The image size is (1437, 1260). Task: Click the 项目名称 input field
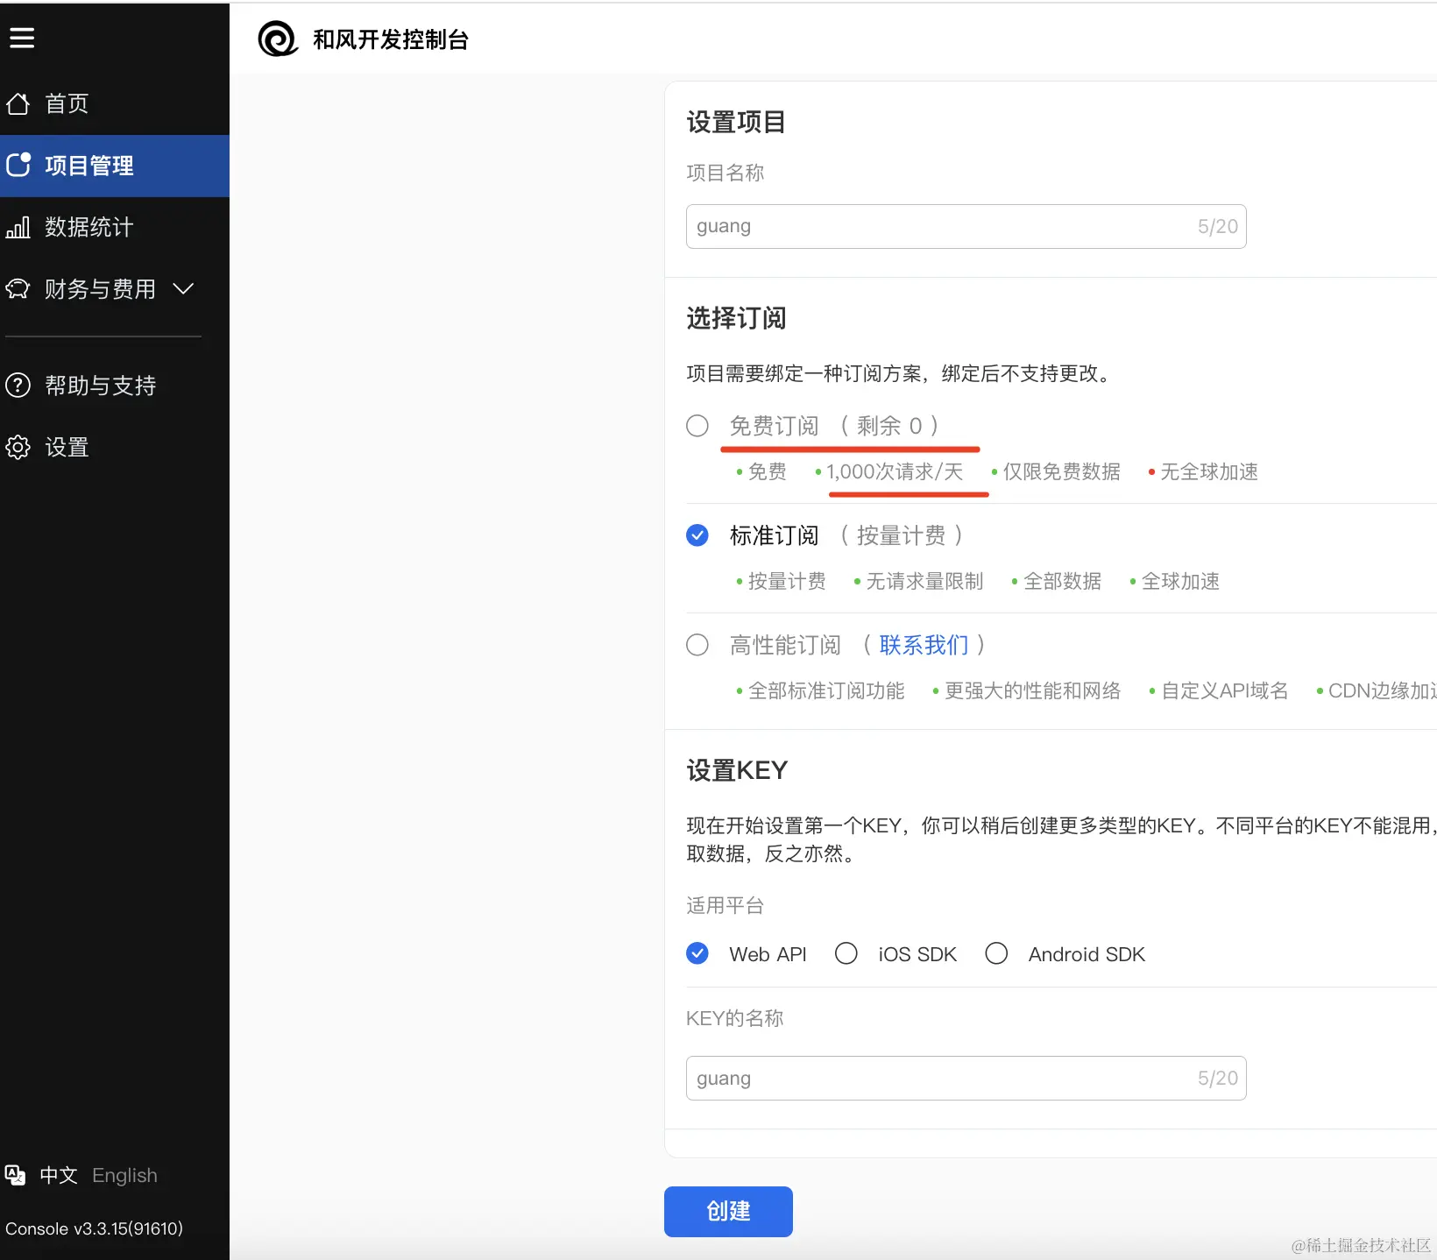tap(966, 226)
